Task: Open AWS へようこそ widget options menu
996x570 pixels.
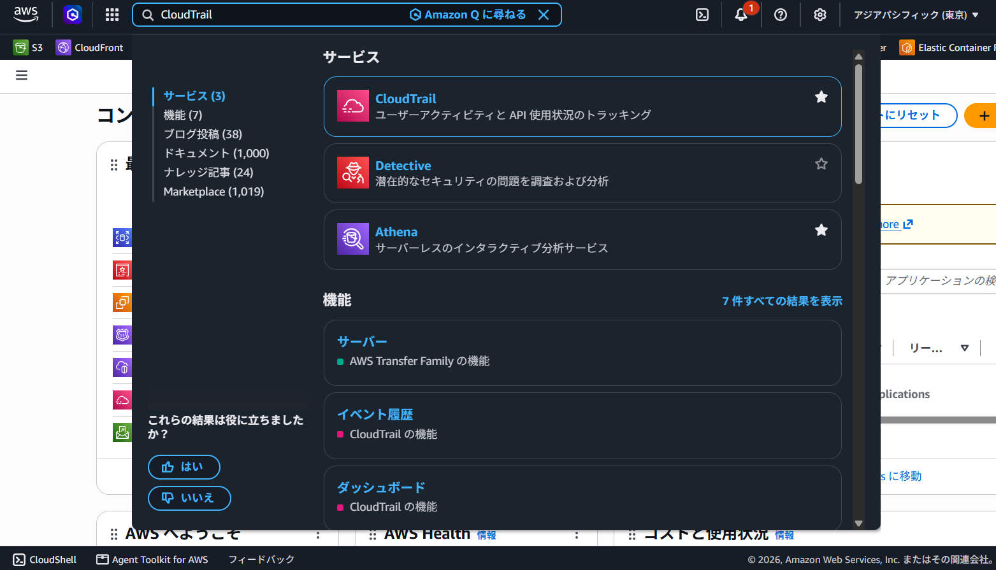Action: pos(318,535)
